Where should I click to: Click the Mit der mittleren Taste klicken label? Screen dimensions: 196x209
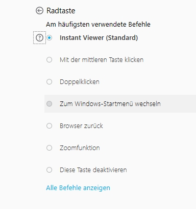tap(102, 60)
